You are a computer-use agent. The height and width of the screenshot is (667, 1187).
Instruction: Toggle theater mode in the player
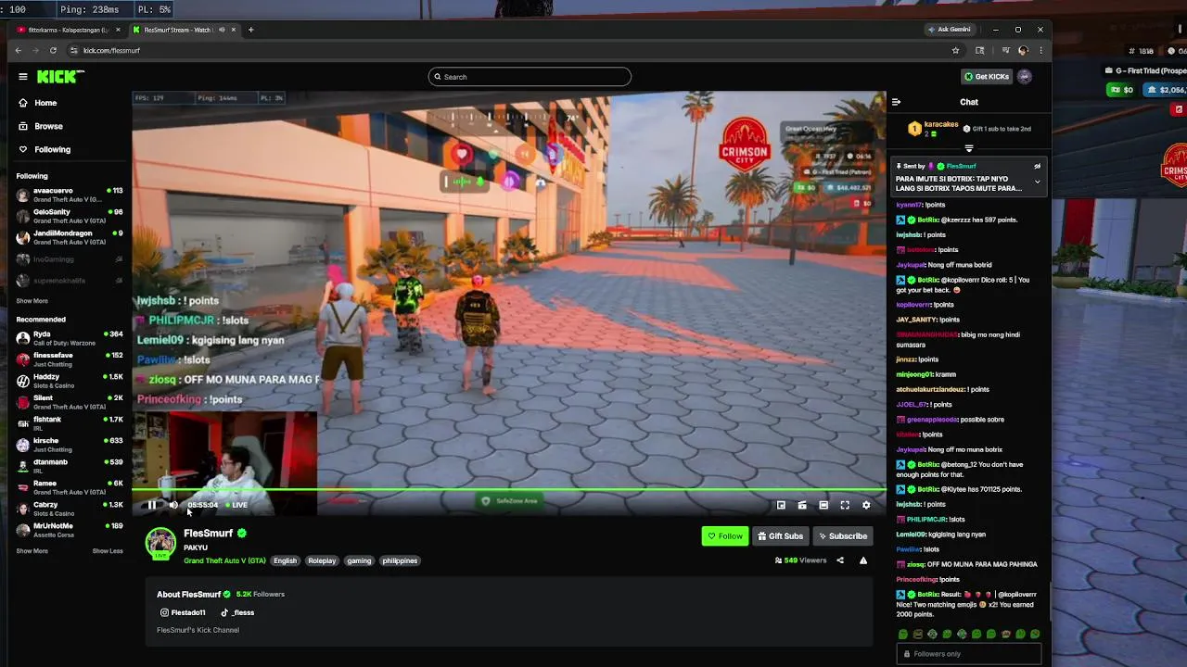pos(823,505)
